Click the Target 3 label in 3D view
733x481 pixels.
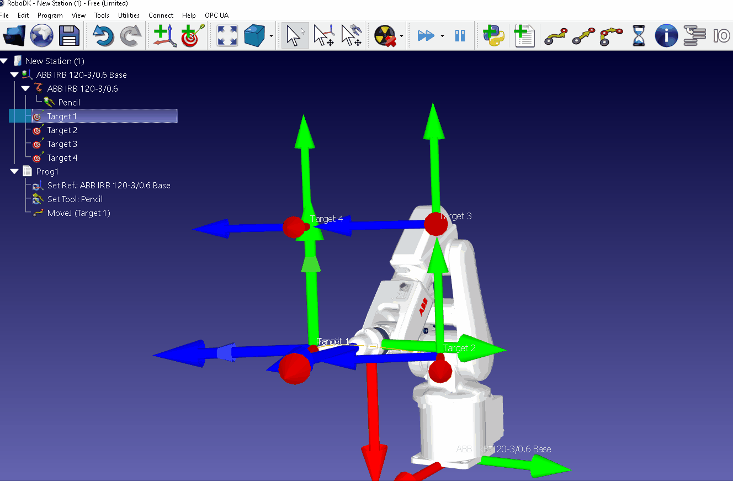[455, 216]
